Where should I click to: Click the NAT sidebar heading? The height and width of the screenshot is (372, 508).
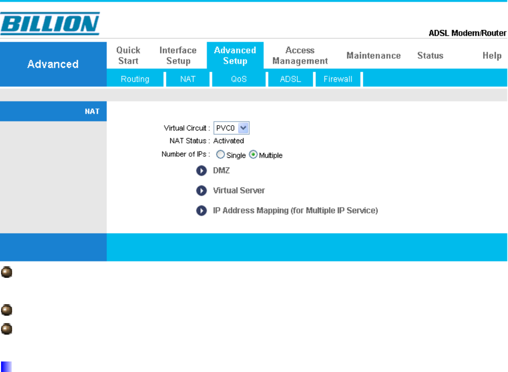coord(92,111)
